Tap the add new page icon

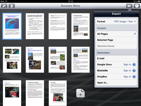tap(80, 93)
